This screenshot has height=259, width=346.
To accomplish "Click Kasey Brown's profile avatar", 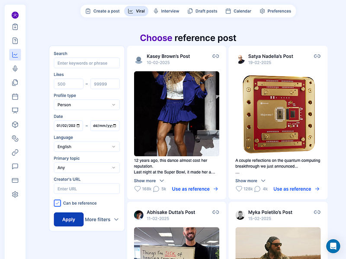I will pyautogui.click(x=139, y=60).
